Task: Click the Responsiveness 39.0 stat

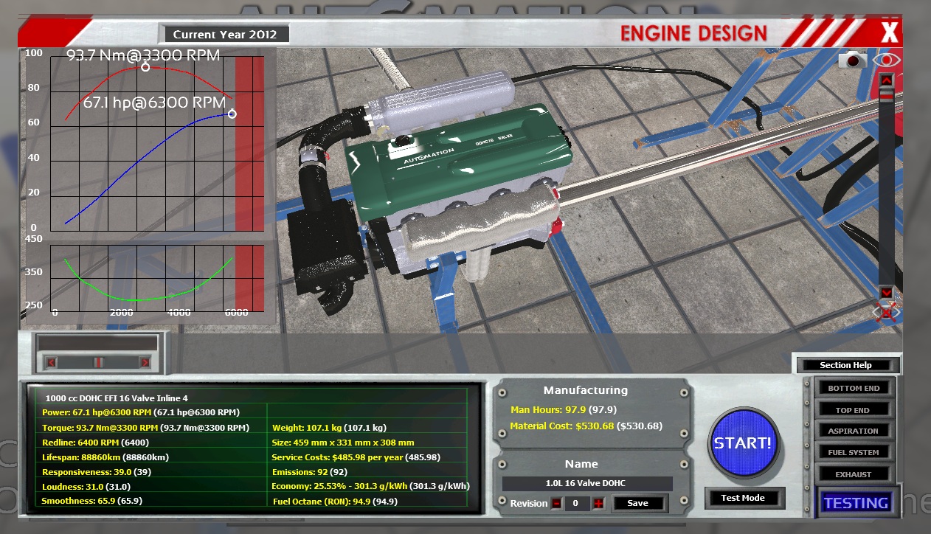Action: click(x=96, y=471)
